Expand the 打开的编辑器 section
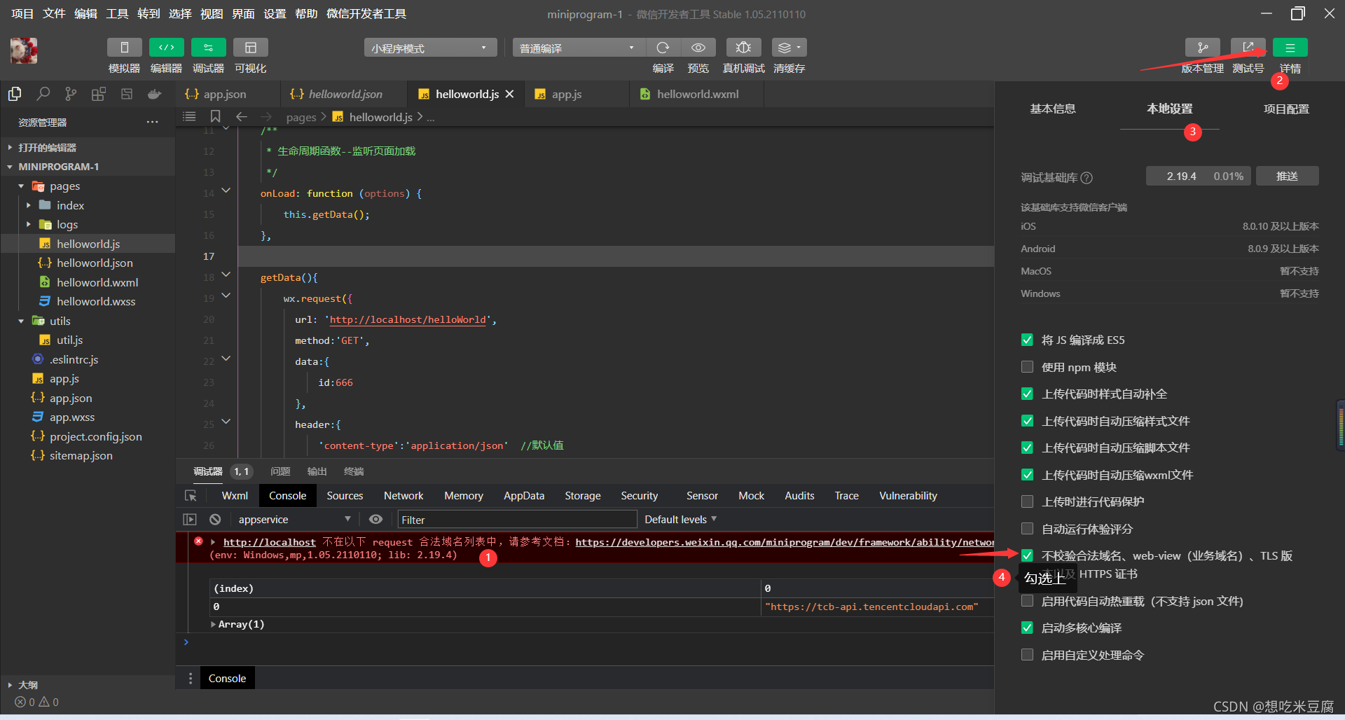The image size is (1345, 720). tap(10, 148)
